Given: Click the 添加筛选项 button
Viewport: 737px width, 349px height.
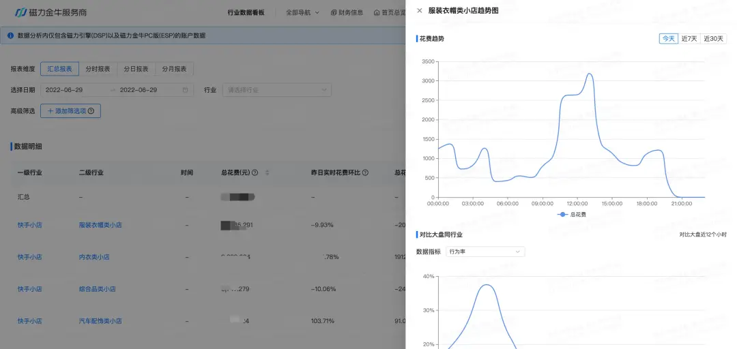Looking at the screenshot, I should 70,111.
